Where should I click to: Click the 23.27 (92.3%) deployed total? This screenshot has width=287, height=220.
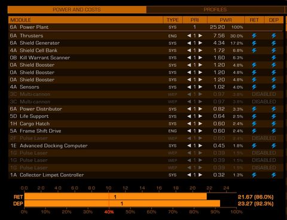[255, 204]
